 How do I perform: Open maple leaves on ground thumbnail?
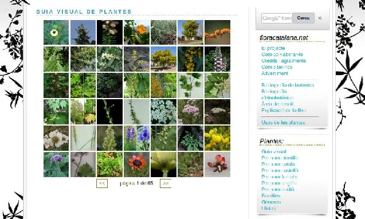tap(56, 112)
